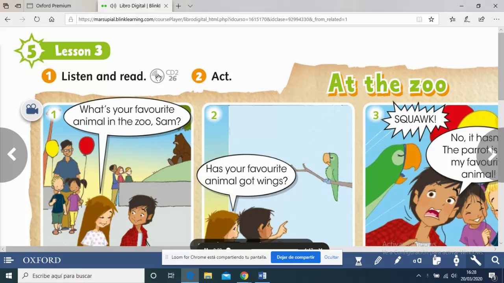Open a new browser tab

178,6
